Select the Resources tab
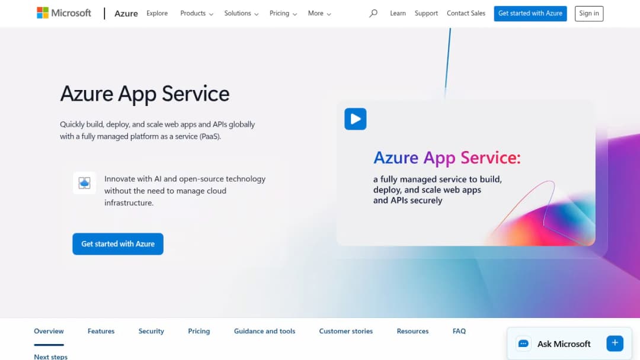This screenshot has height=360, width=640. (412, 331)
